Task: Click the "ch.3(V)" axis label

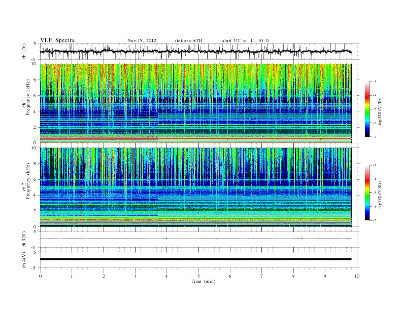Action: (24, 240)
